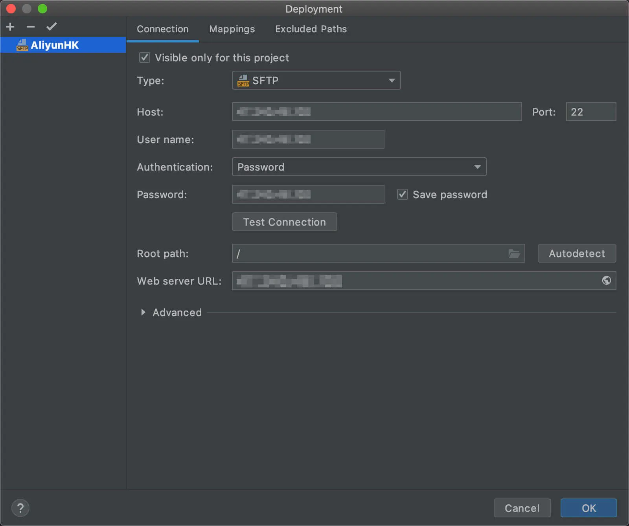The height and width of the screenshot is (526, 629).
Task: Uncheck the Save password checkbox
Action: tap(402, 194)
